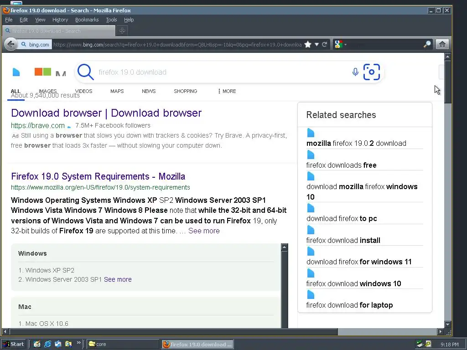Viewport: 467px width, 350px height.
Task: Launch Internet Explorer from quick launch
Action: 47,345
